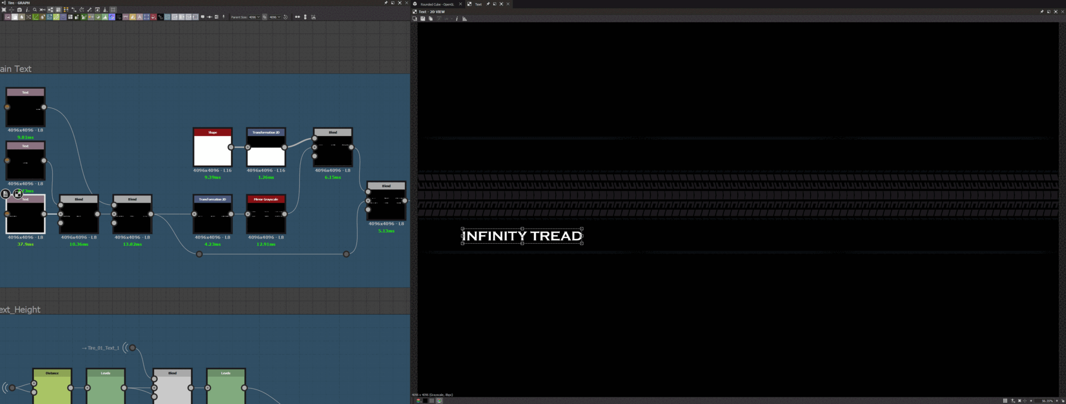Open the histogram icon in 2D view

465,19
